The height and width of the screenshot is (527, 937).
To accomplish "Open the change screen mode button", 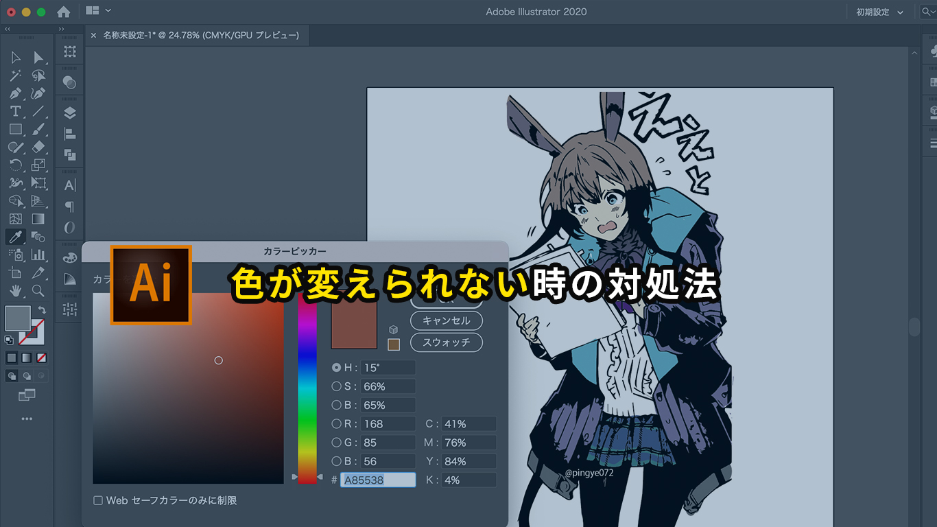I will click(x=27, y=395).
